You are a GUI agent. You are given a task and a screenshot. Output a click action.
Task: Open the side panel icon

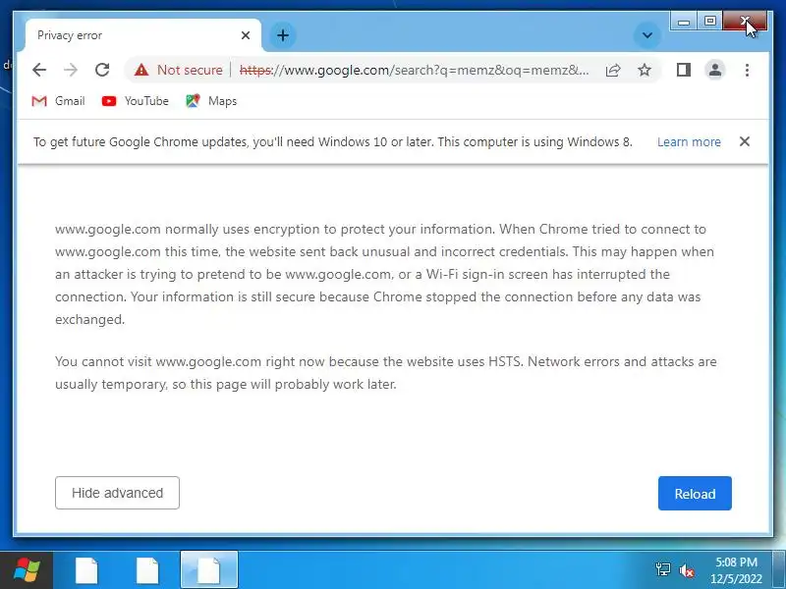(684, 70)
